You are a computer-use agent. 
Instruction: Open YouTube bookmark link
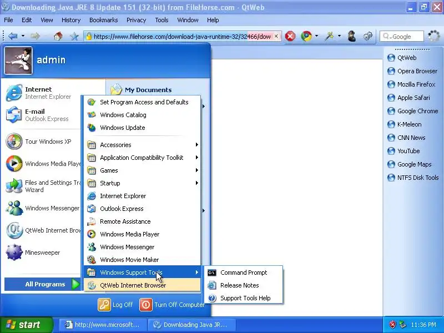[403, 151]
